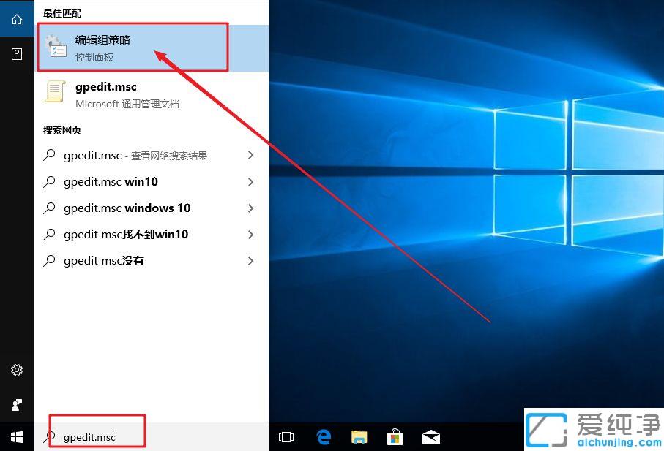Click the feedback person icon in the sidebar
Viewport: 664px width, 451px height.
(x=16, y=404)
